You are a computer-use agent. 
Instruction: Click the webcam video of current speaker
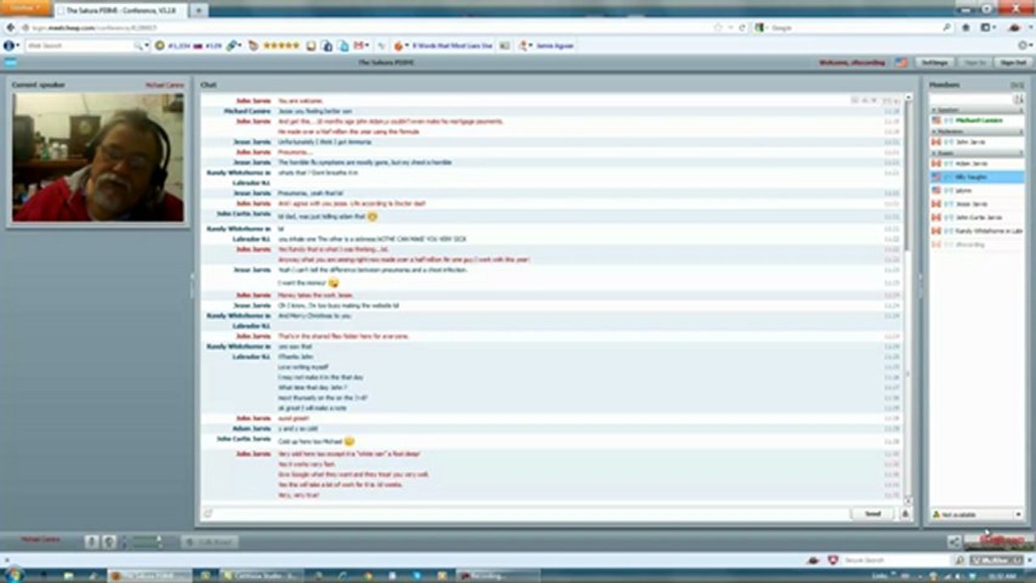98,157
